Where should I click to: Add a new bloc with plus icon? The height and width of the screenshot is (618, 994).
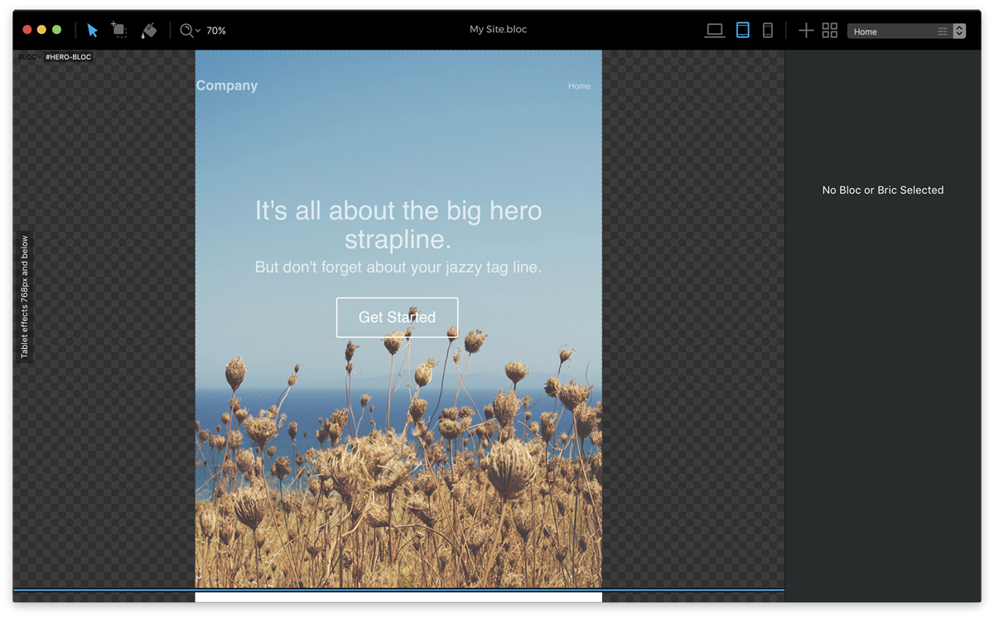(806, 31)
